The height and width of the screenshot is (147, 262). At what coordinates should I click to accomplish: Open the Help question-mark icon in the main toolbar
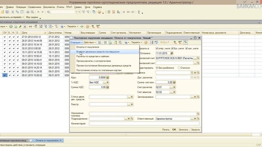click(x=99, y=12)
